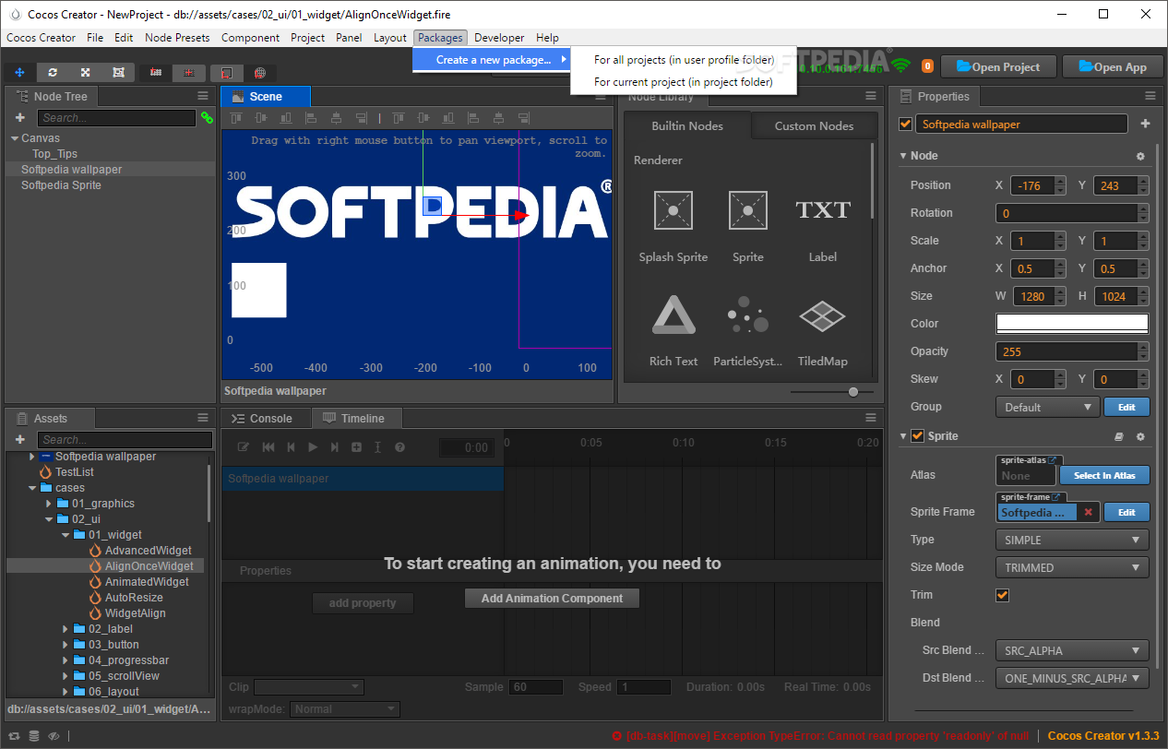Click the green link icon in Node Tree
Viewport: 1168px width, 749px height.
pos(207,118)
